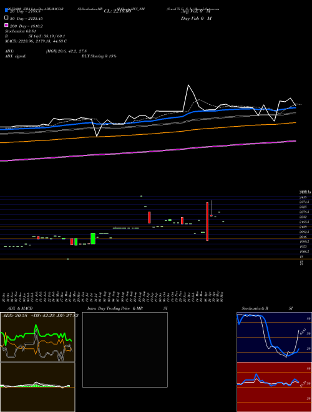
Task: Click the red-background RSI chart panel
Action: coord(274,387)
